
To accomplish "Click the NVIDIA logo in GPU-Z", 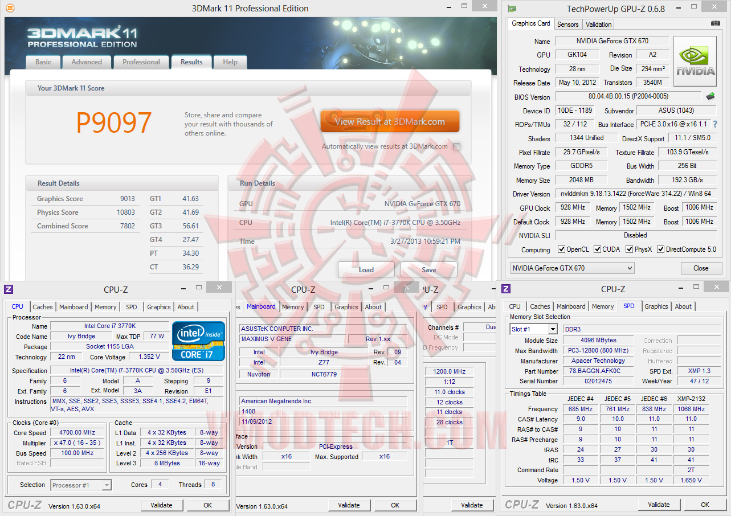I will [x=695, y=61].
